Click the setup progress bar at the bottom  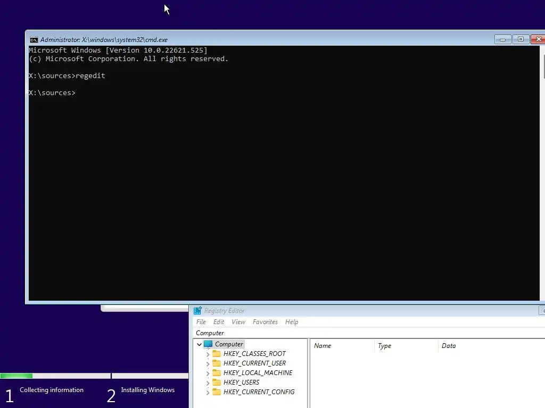94,376
